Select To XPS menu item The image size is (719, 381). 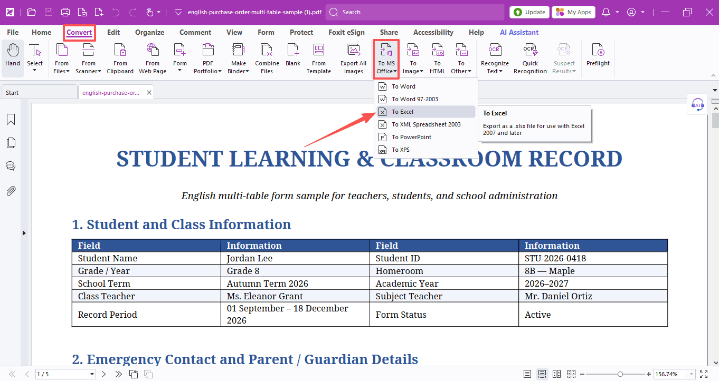pyautogui.click(x=425, y=150)
